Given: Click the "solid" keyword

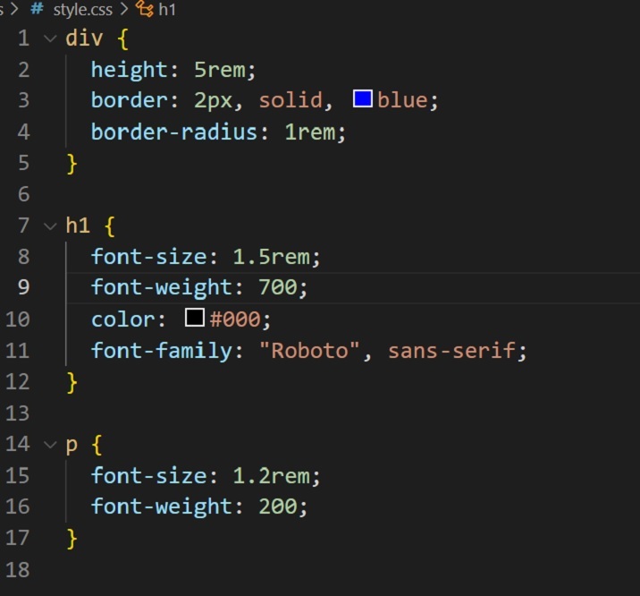Looking at the screenshot, I should coord(291,100).
